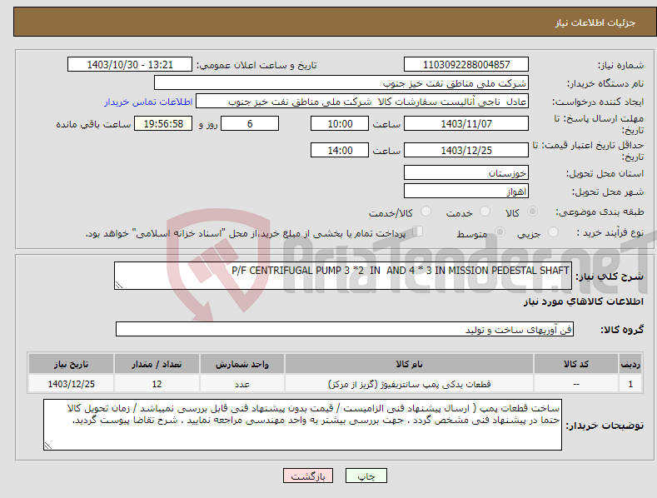
Task: Click the بازگشت (back) button
Action: coord(308,476)
